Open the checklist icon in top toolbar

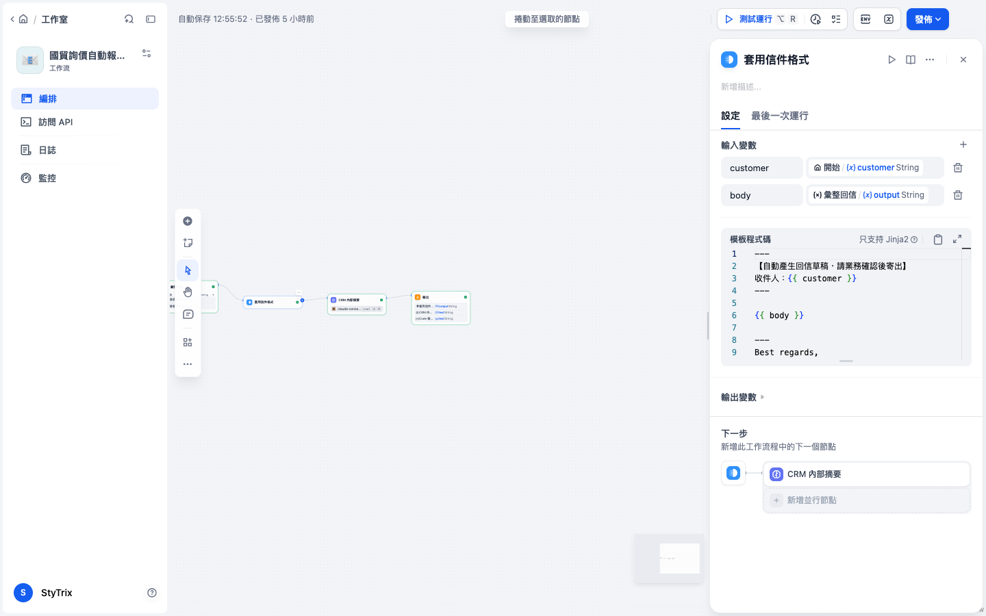[836, 19]
